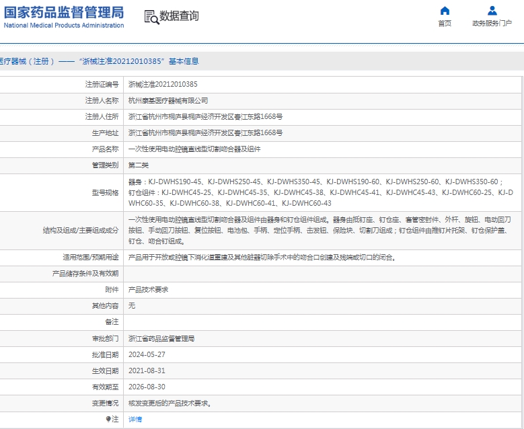Click the 浙江省药品监督管理局 value
Image resolution: width=524 pixels, height=429 pixels.
click(161, 338)
